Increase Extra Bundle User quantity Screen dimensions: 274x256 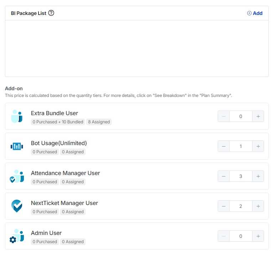tap(258, 116)
